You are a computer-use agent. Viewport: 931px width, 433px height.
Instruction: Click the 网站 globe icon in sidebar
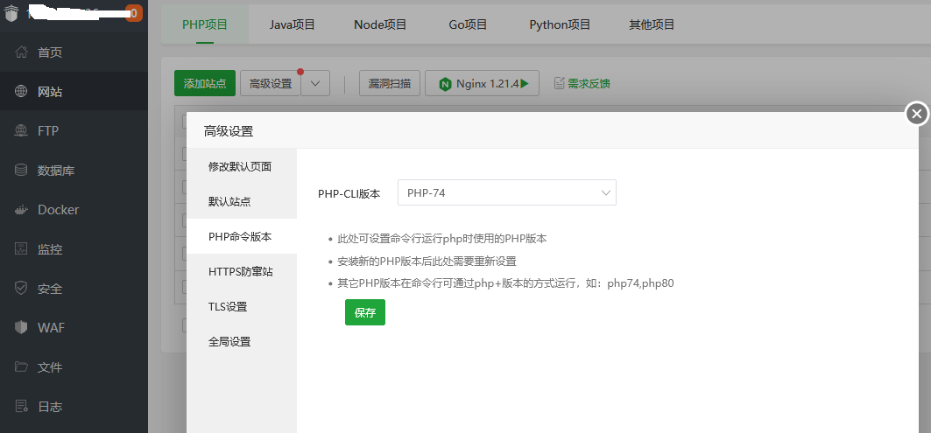(x=21, y=92)
